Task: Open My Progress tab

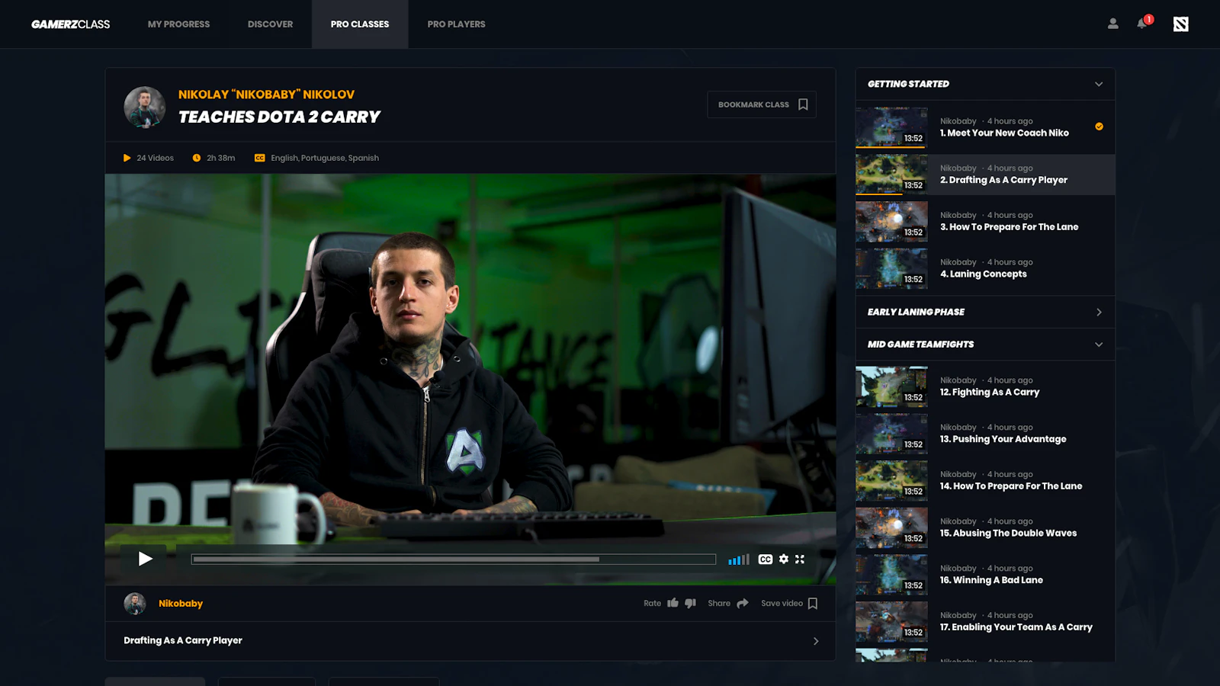Action: pyautogui.click(x=178, y=24)
